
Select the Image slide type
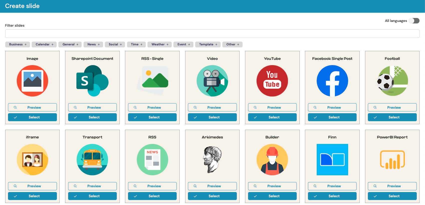[32, 117]
